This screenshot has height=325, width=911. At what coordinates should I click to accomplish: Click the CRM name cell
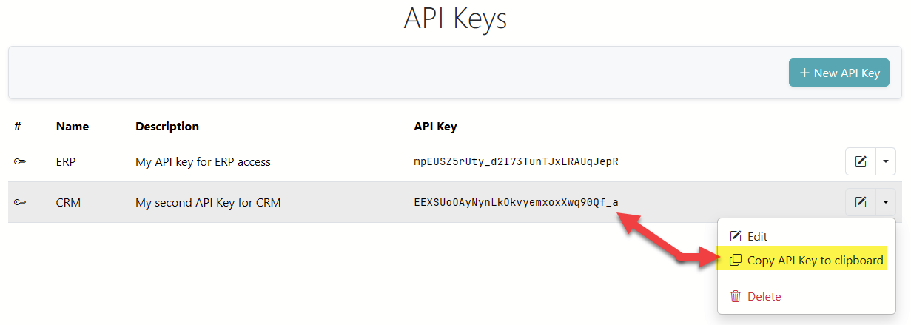click(67, 202)
